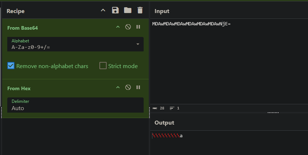Grab the input/output split handle dots

pos(273,113)
